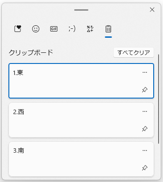This screenshot has width=163, height=182.
Task: Open the recently used favorites tab
Action: tap(18, 29)
